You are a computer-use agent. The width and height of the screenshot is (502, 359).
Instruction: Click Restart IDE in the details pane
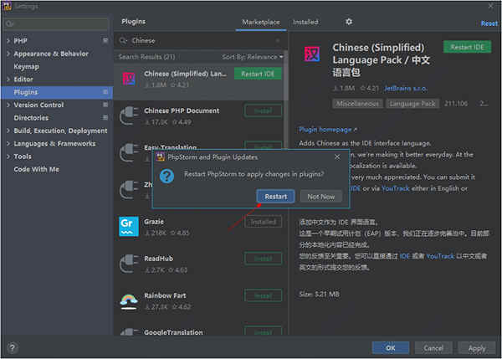pyautogui.click(x=467, y=47)
